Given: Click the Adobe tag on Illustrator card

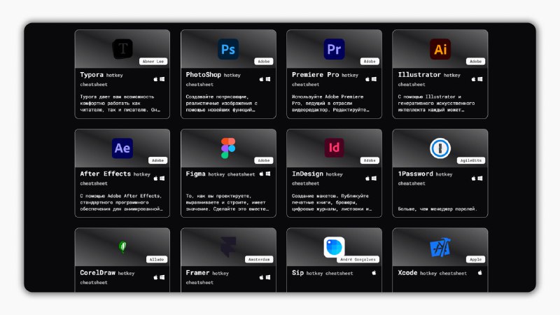Looking at the screenshot, I should coord(475,62).
